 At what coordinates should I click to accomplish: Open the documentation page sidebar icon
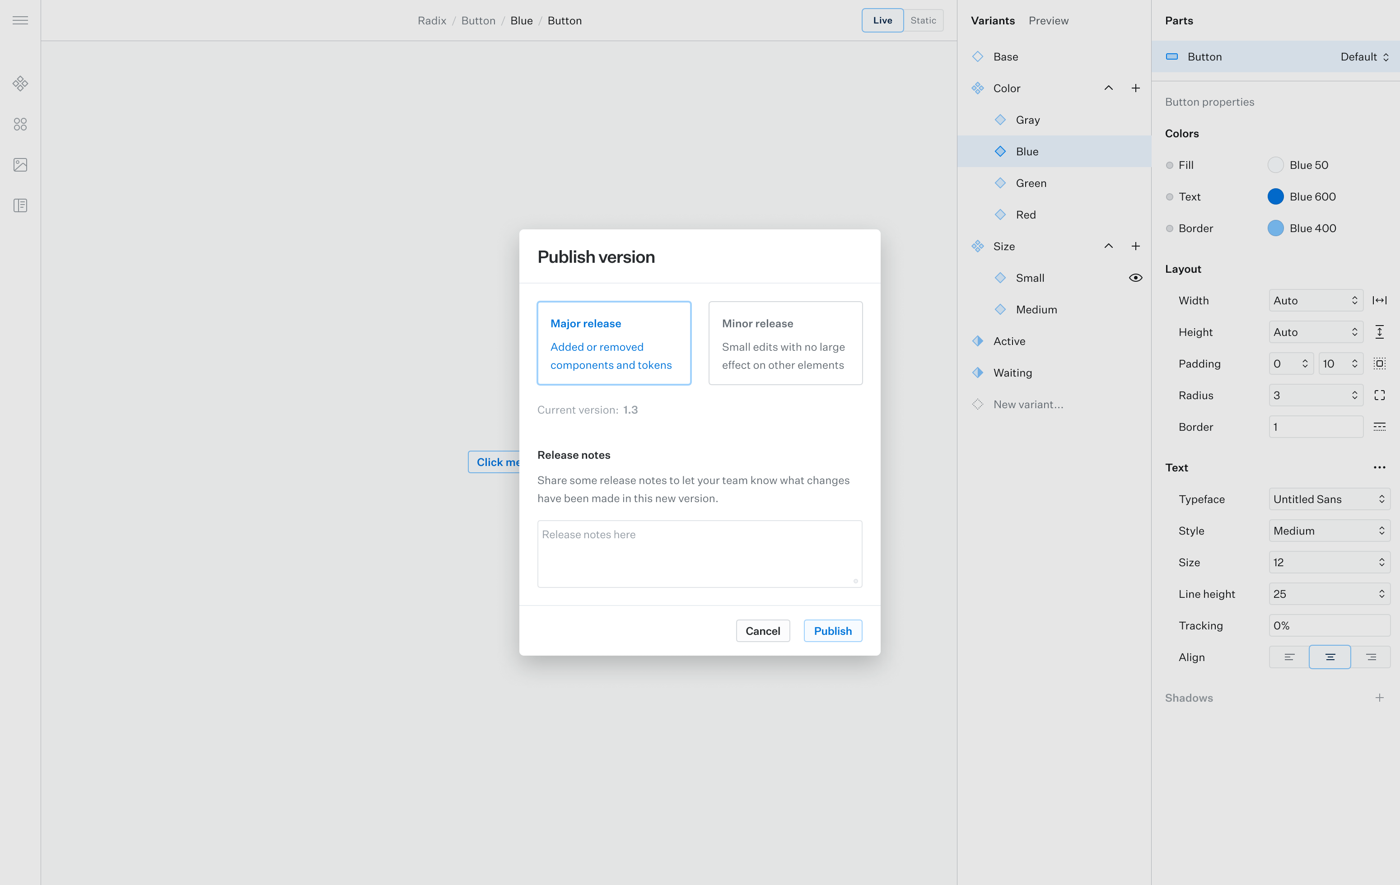click(x=20, y=205)
